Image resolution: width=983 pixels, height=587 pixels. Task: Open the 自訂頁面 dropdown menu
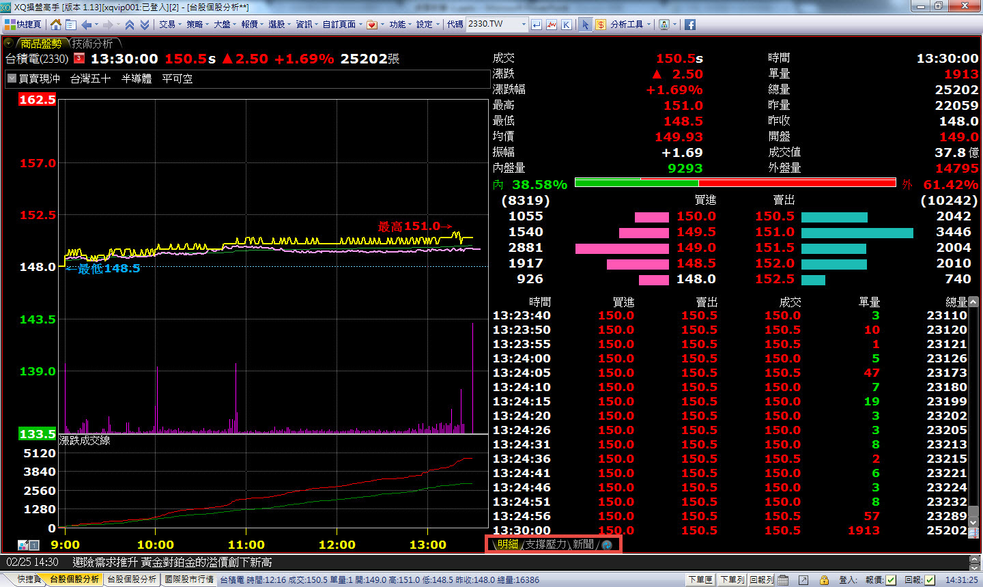[x=342, y=25]
